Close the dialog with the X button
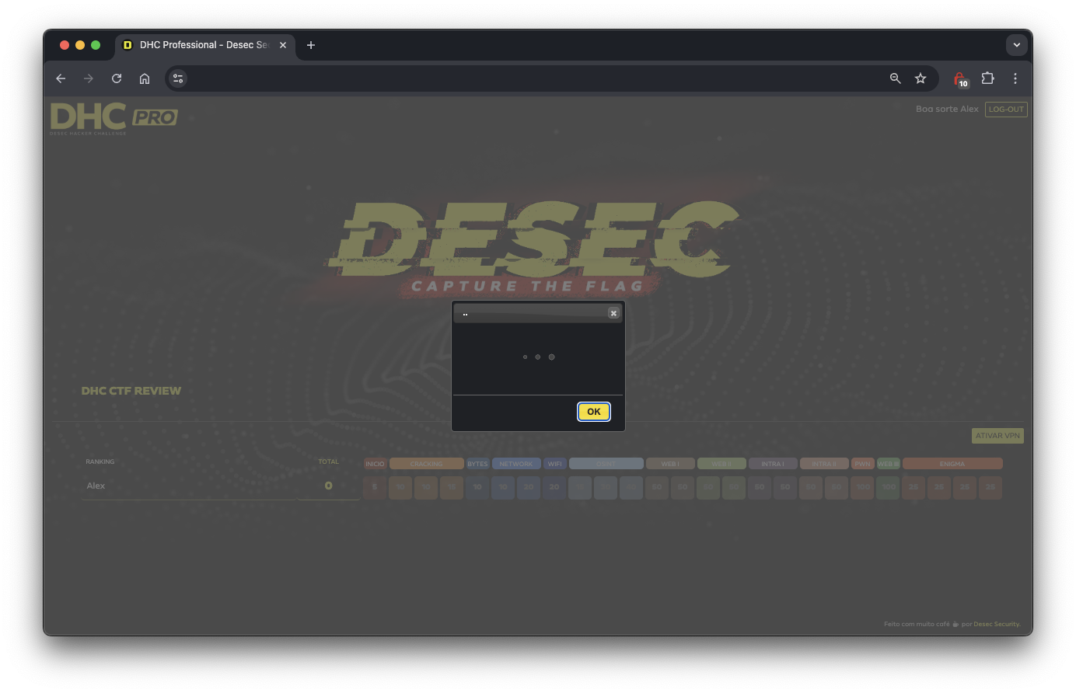 pyautogui.click(x=613, y=313)
